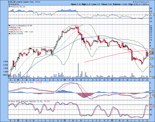
Task: Click the MACD(12,26,9) indicator label
Action: pyautogui.click(x=18, y=83)
